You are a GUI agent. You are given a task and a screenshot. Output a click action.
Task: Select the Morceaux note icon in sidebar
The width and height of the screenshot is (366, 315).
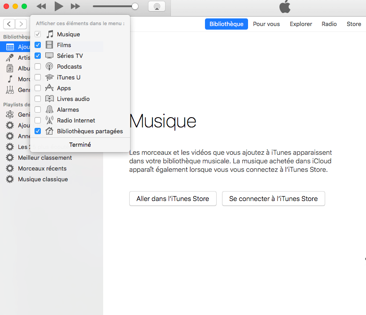(10, 79)
